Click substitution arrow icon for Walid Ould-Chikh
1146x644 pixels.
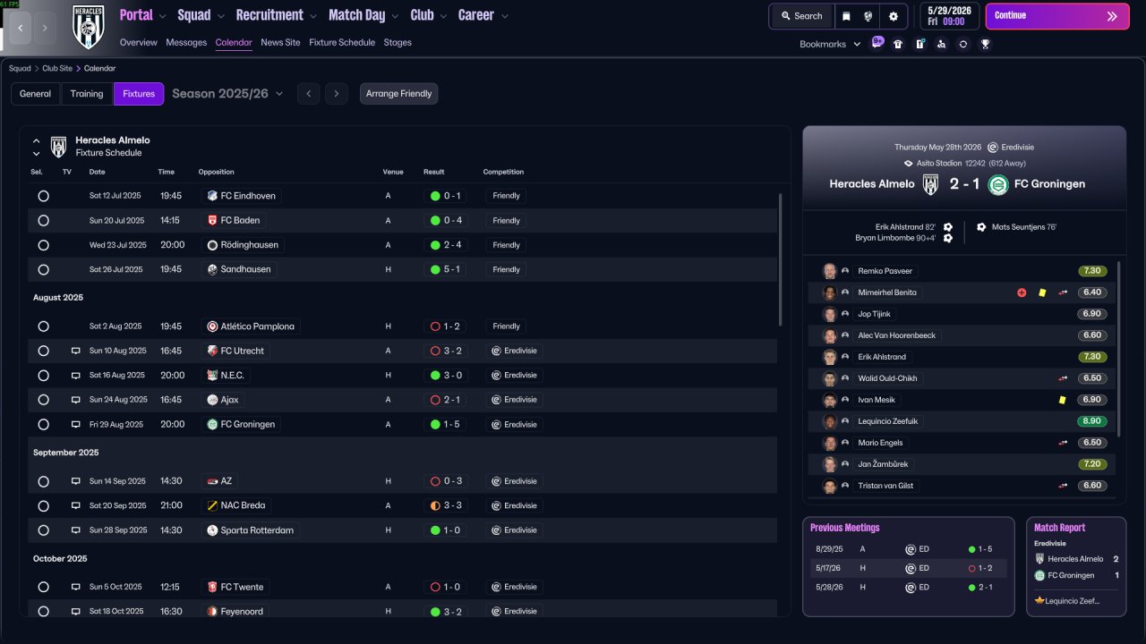(1063, 378)
